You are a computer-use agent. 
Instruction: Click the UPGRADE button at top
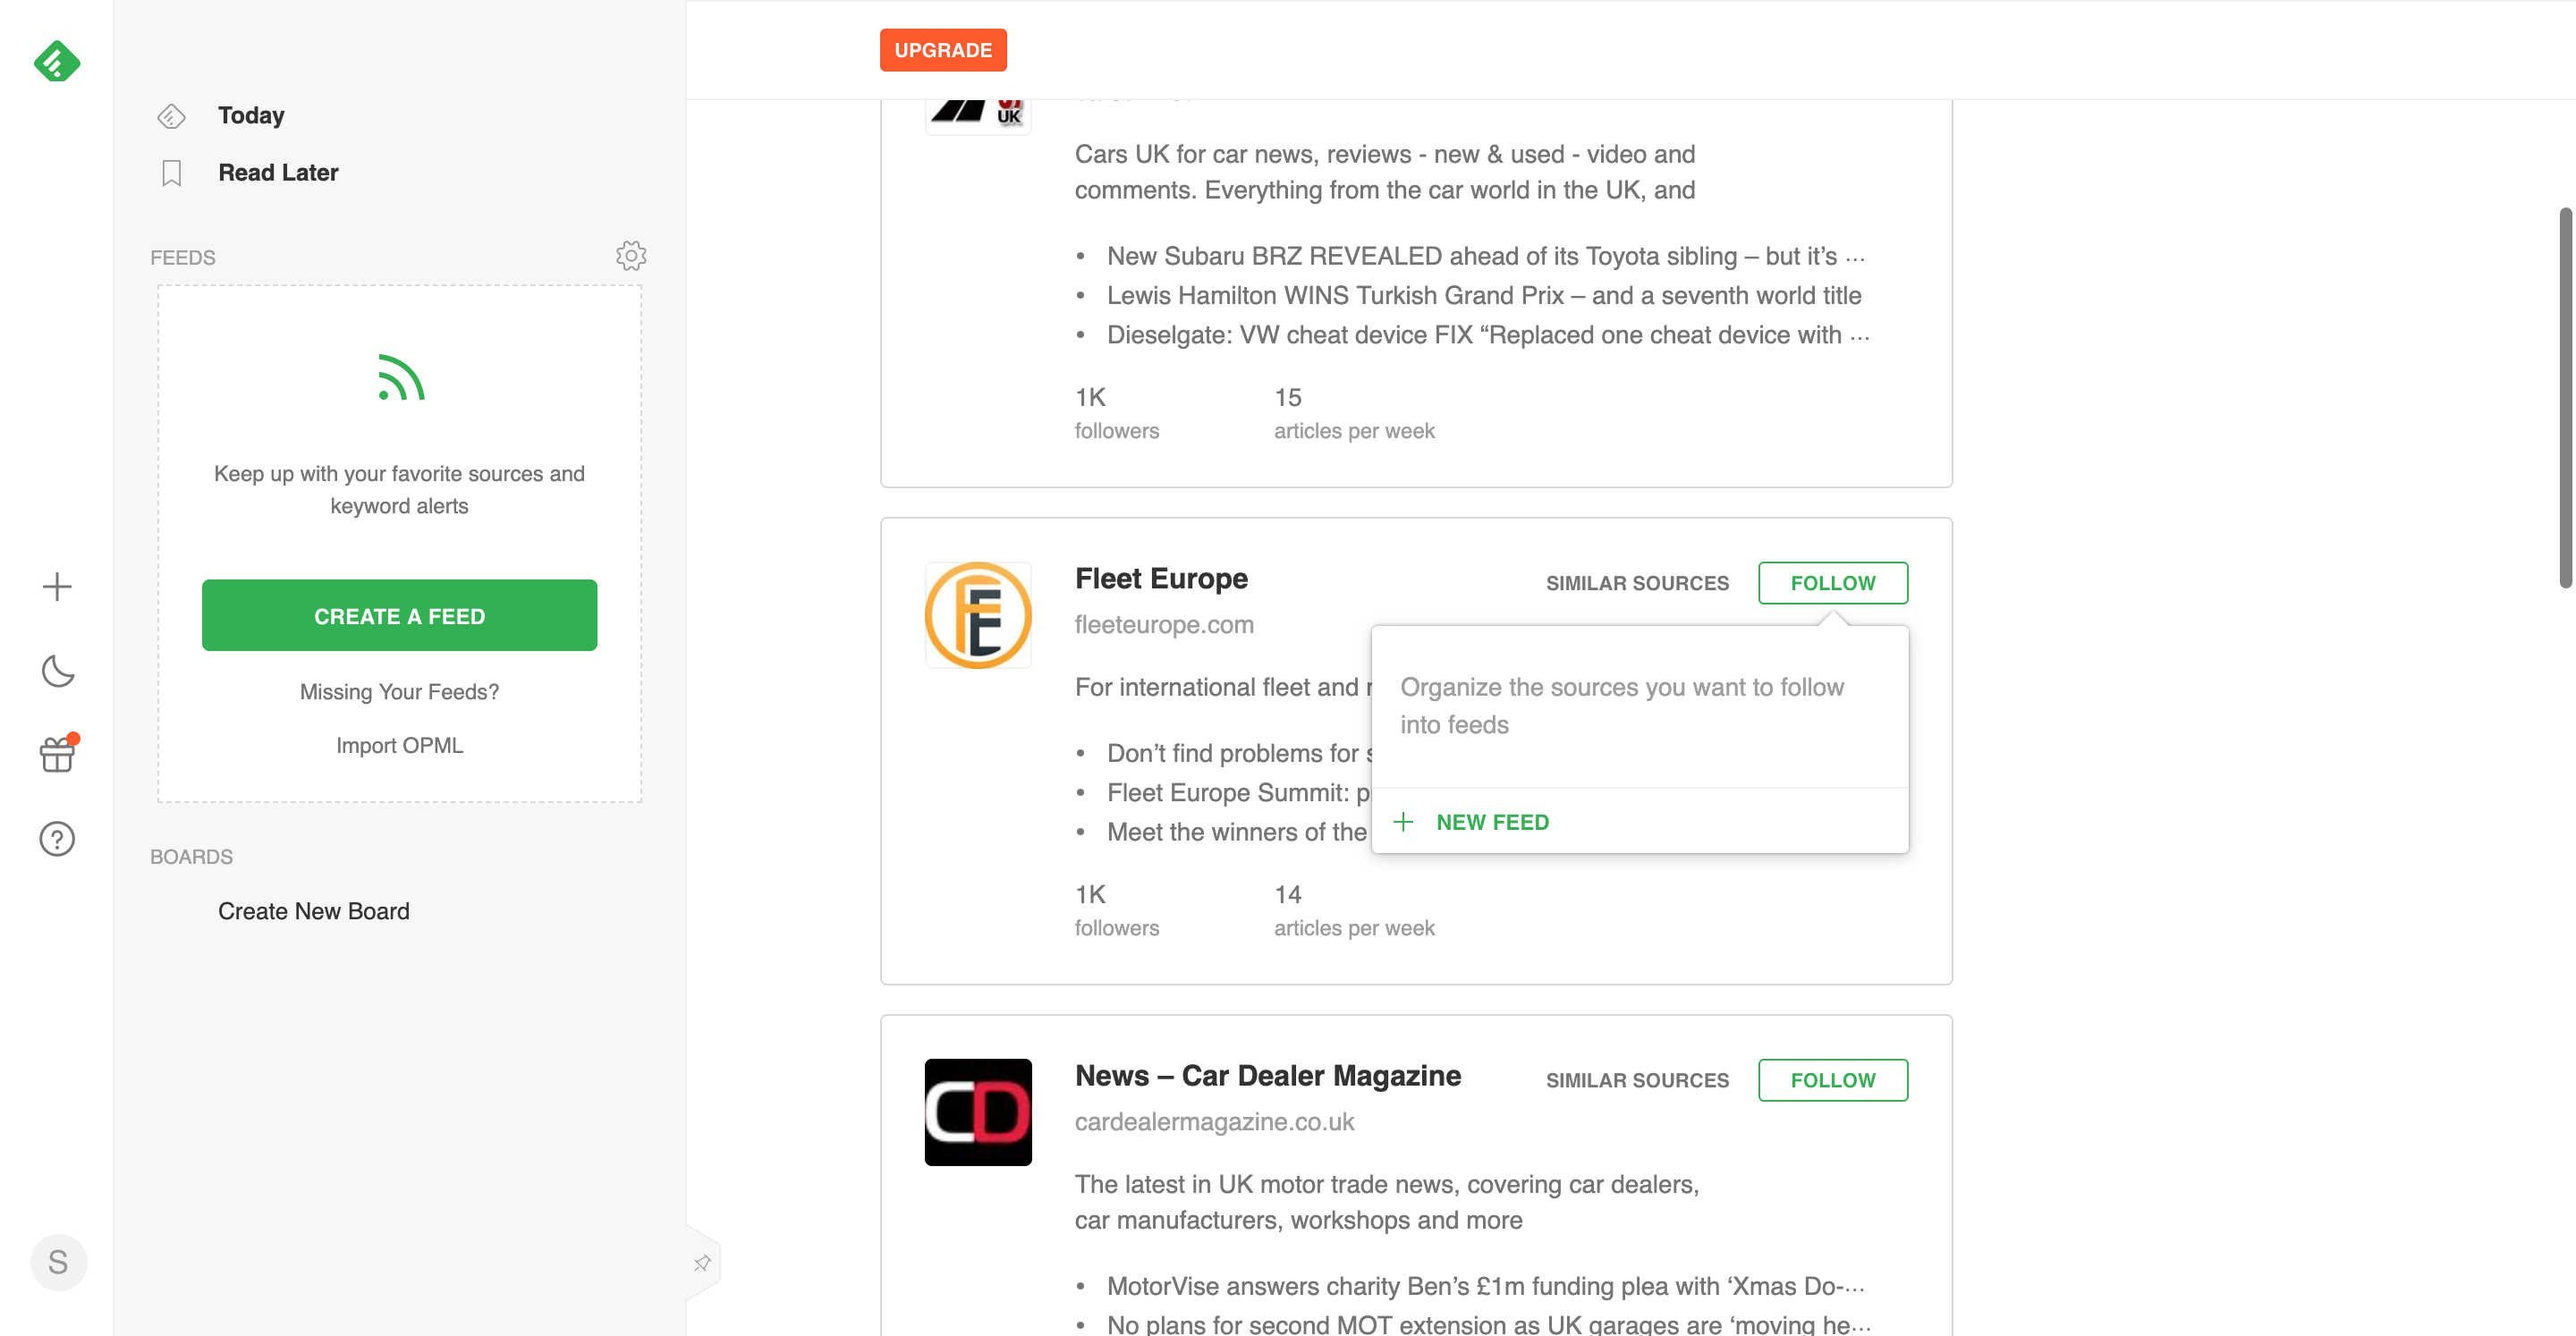click(x=942, y=49)
